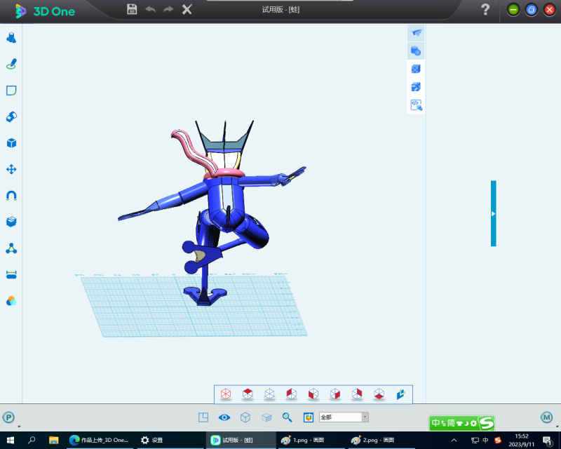
Task: Click the paper plane icon in right toolbar
Action: [416, 32]
